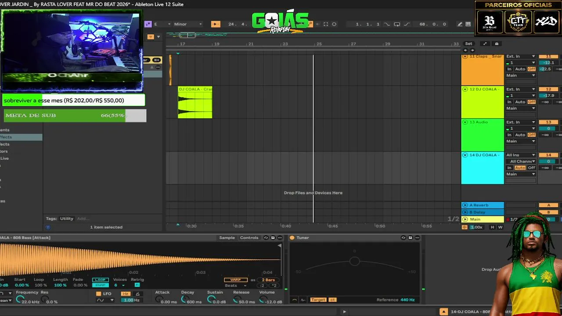Set track 14 monitor to In

[x=509, y=168]
